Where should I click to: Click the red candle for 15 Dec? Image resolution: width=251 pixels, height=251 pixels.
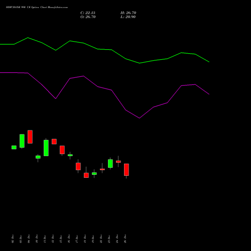coord(62,150)
